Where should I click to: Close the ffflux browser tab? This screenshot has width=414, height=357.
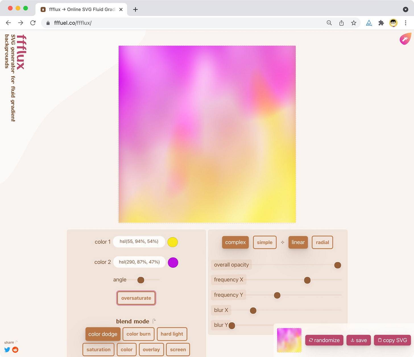click(x=121, y=9)
